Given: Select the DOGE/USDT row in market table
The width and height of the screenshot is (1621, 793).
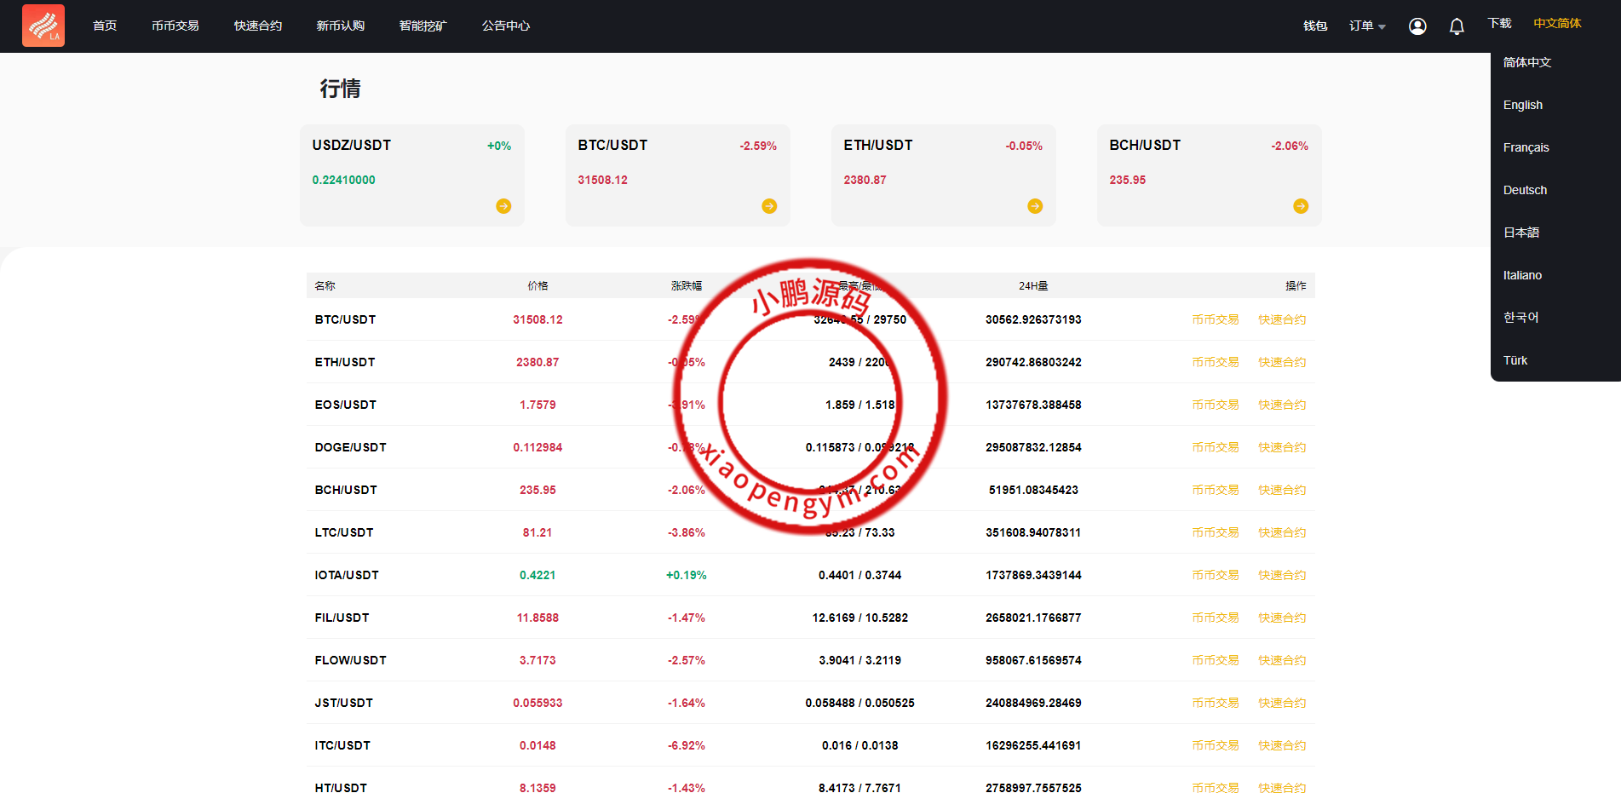Looking at the screenshot, I should point(351,447).
